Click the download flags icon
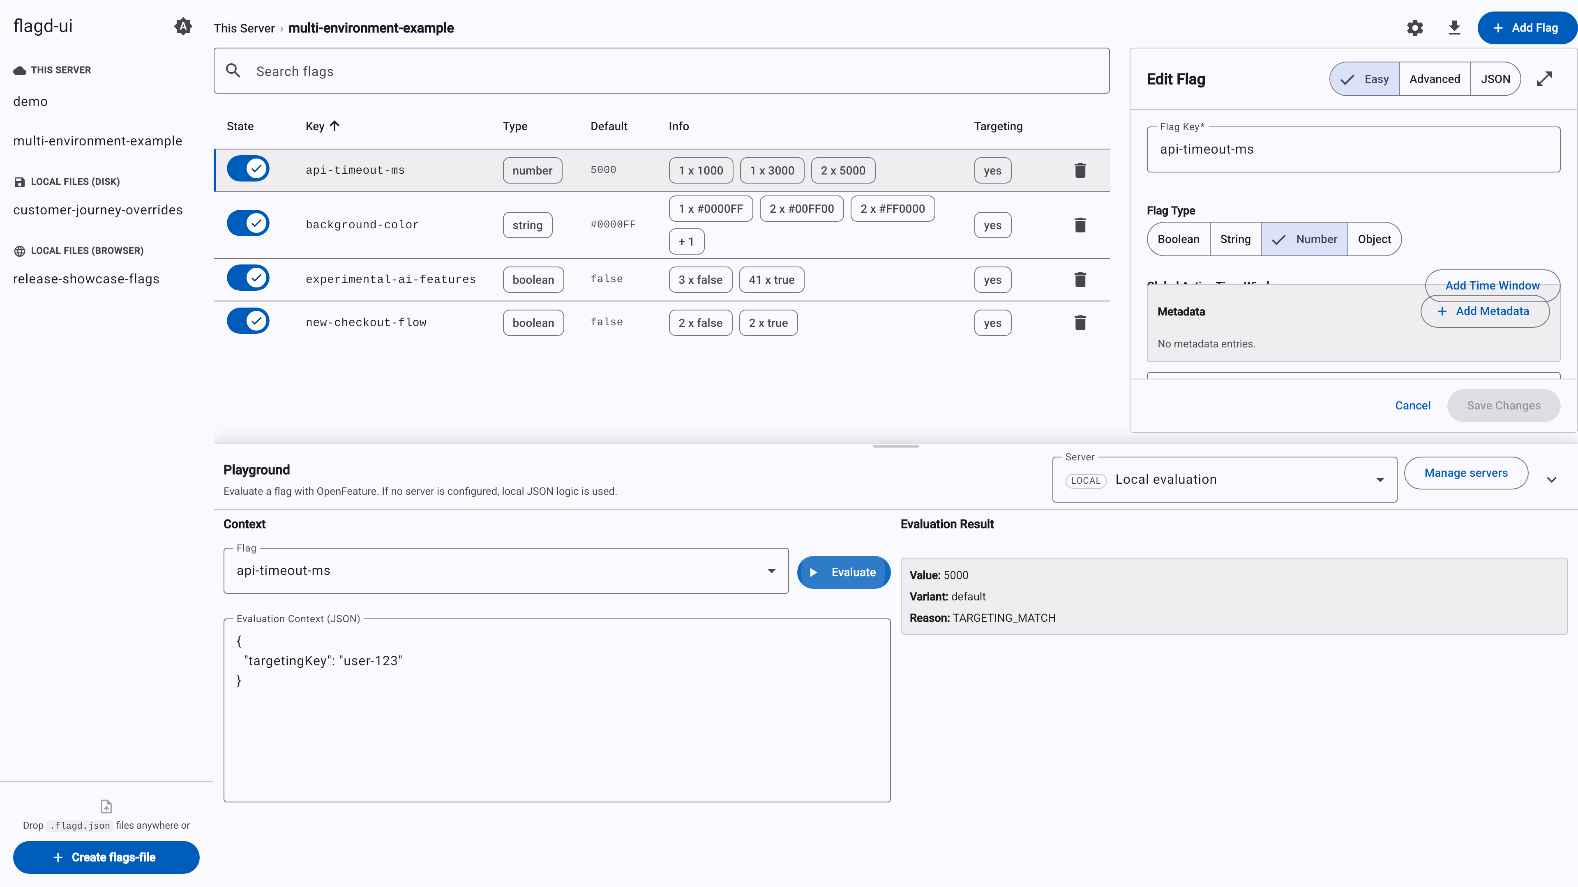The height and width of the screenshot is (887, 1578). (x=1454, y=28)
